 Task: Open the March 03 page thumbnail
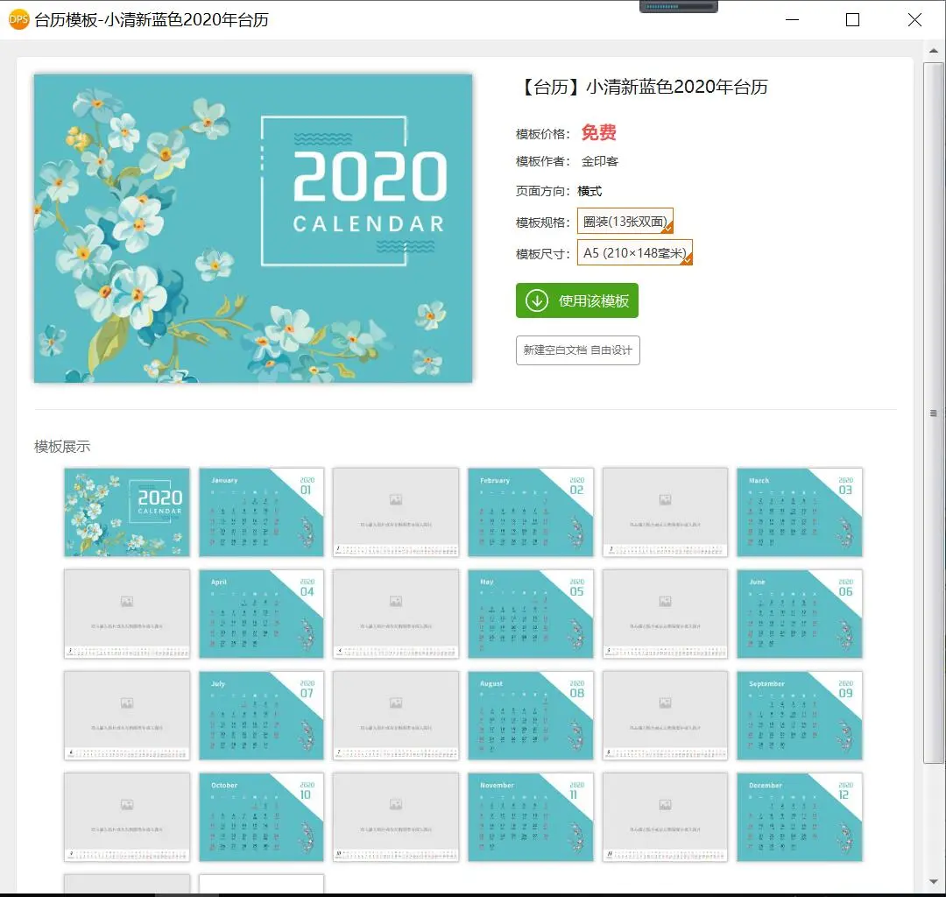[800, 512]
